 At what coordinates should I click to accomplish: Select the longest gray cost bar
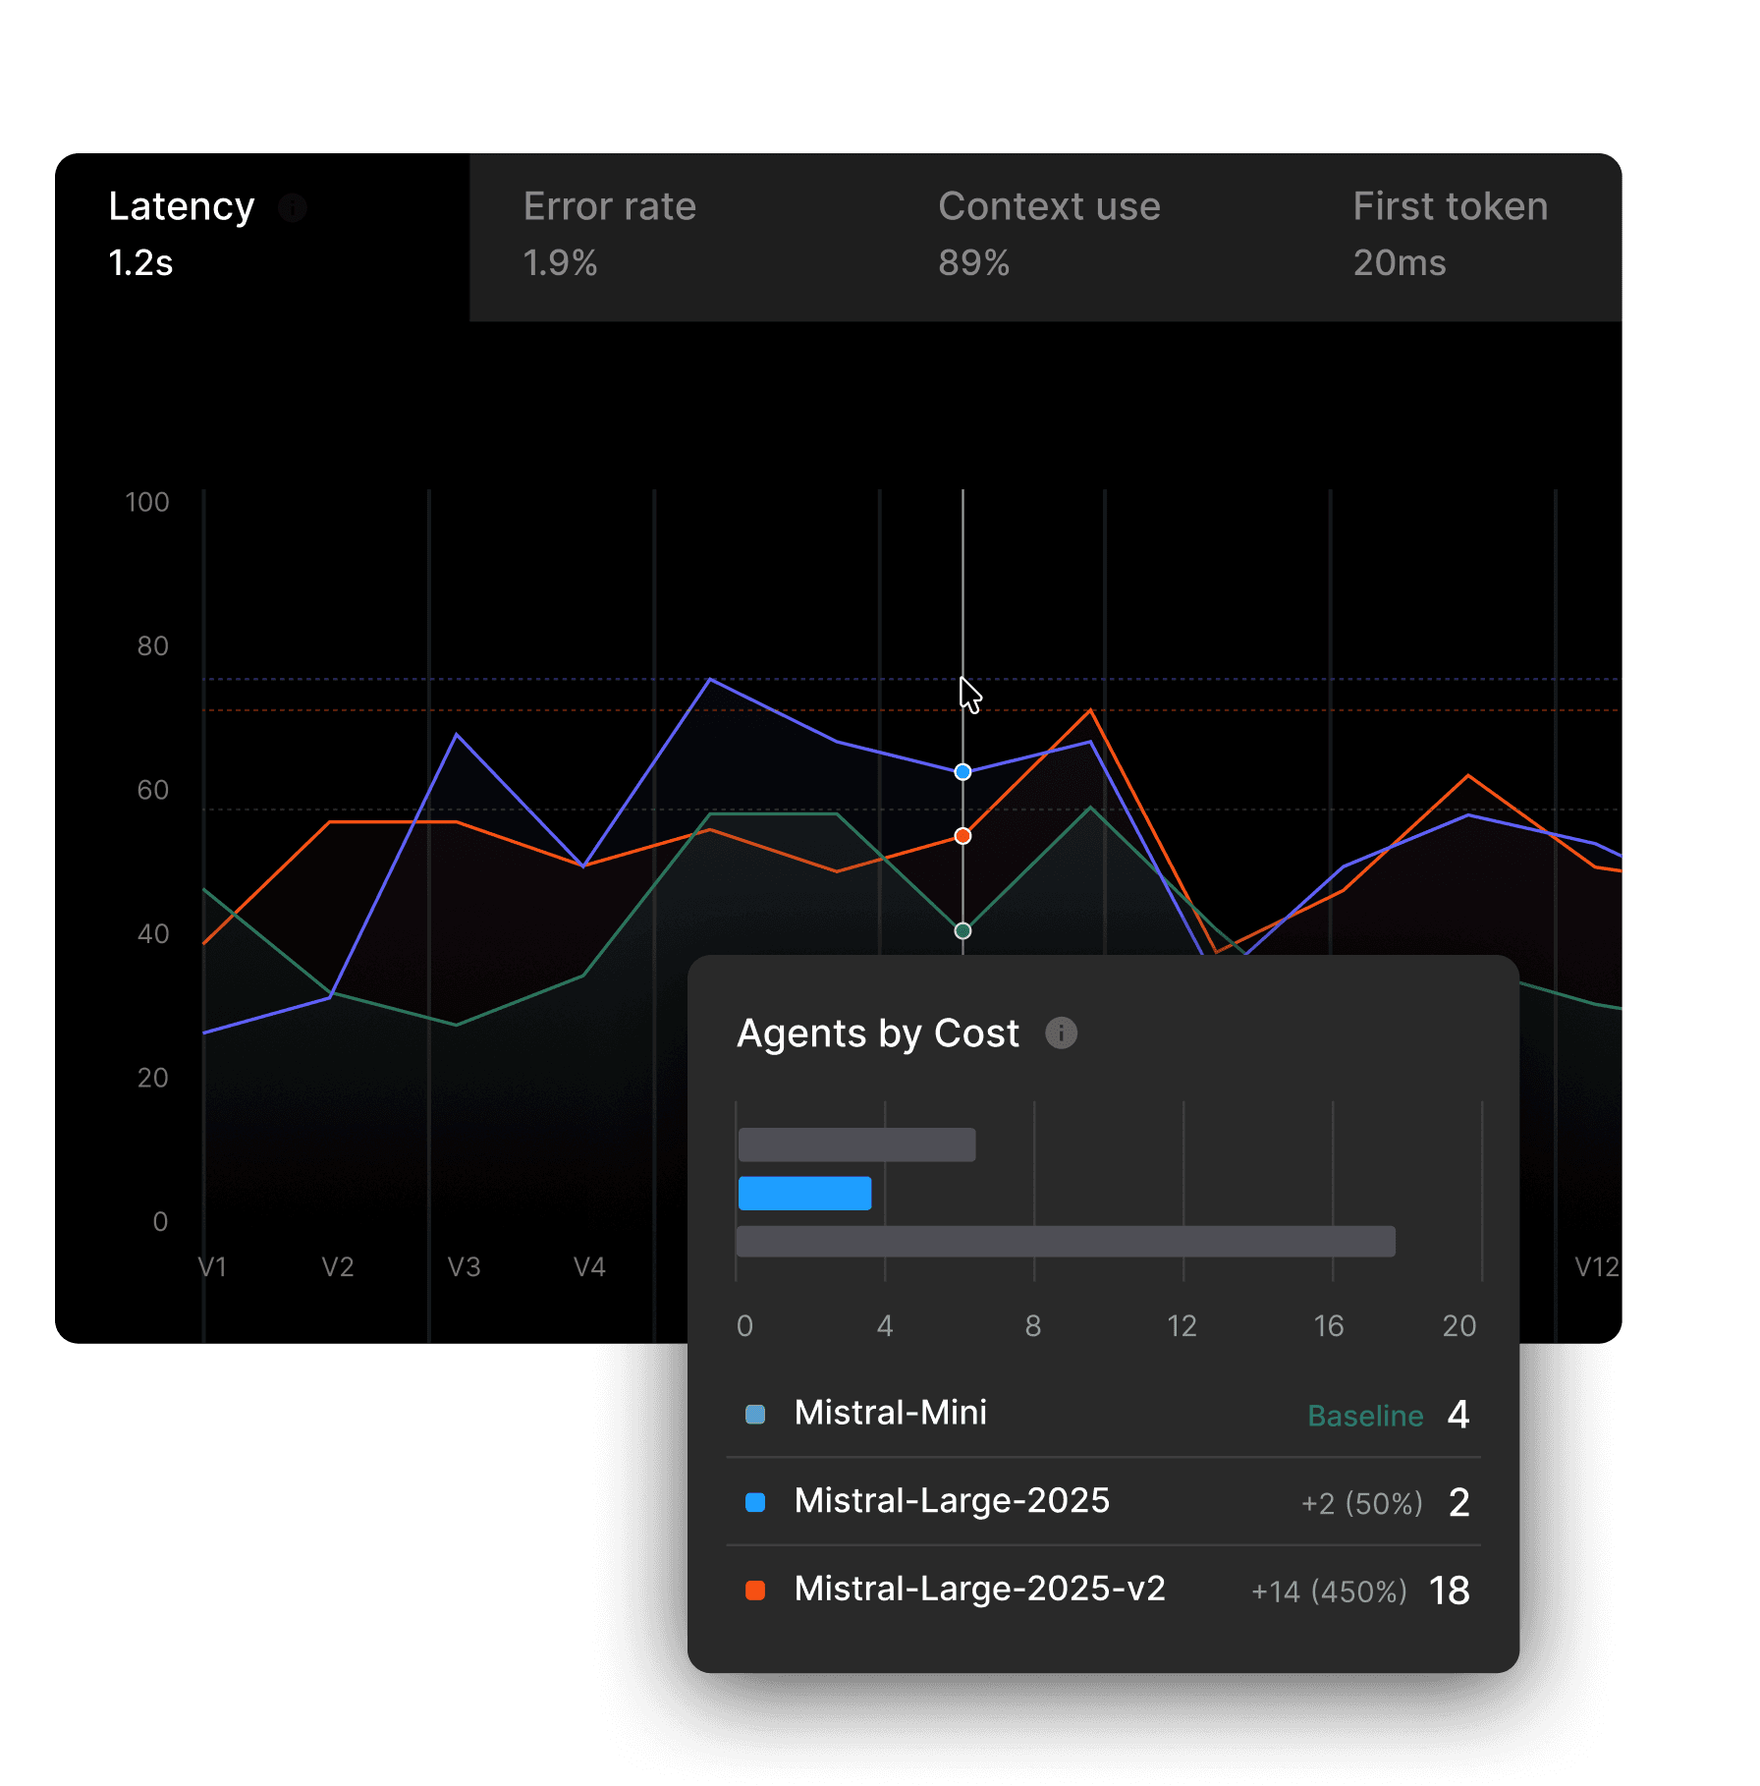pyautogui.click(x=1066, y=1242)
